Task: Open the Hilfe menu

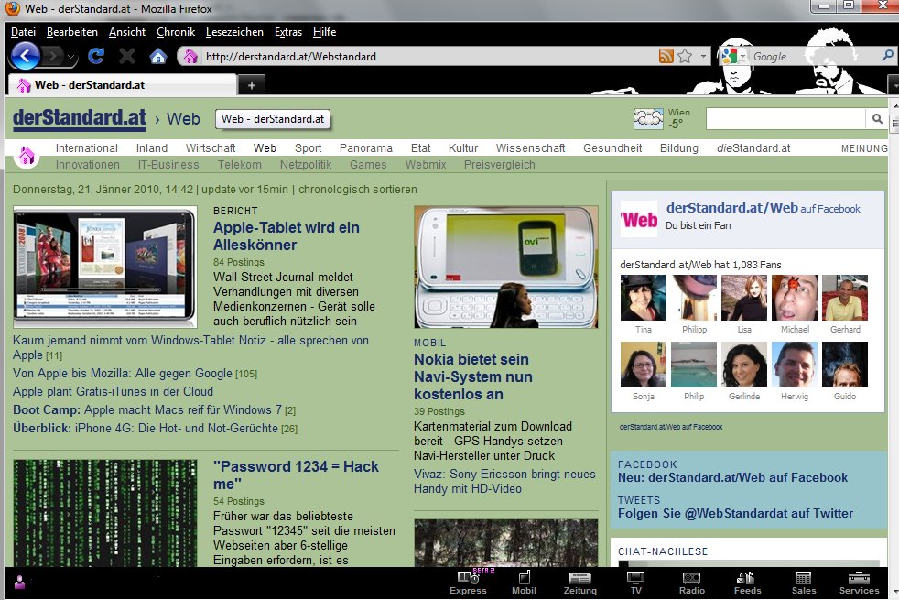Action: point(324,32)
